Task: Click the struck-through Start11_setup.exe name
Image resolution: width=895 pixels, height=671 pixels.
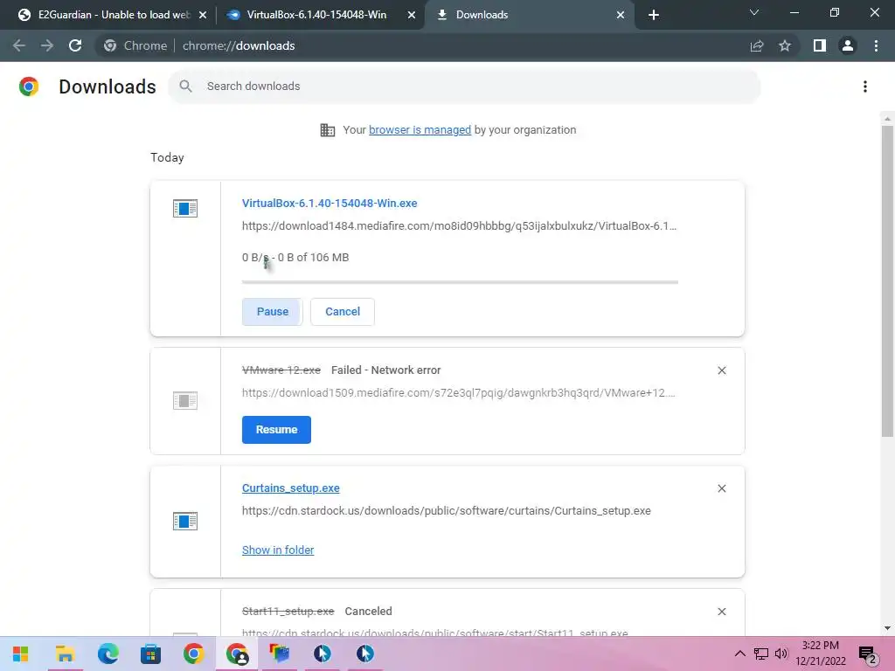Action: pyautogui.click(x=288, y=611)
